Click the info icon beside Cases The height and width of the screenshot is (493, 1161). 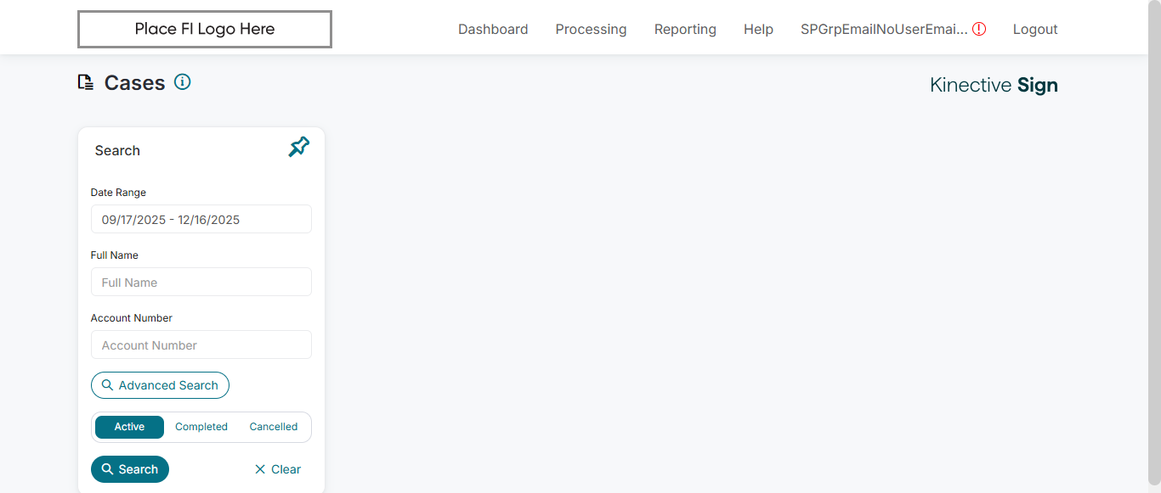pyautogui.click(x=182, y=82)
